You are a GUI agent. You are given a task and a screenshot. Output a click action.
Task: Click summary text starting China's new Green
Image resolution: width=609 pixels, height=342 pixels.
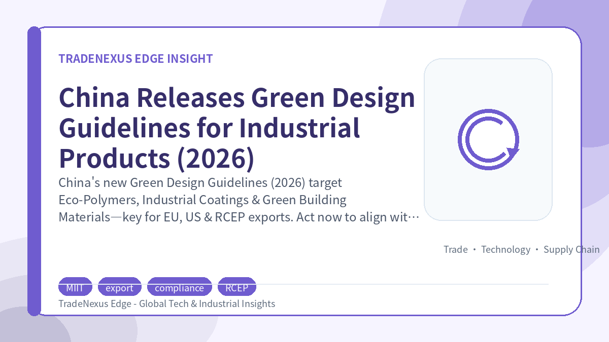pyautogui.click(x=239, y=200)
